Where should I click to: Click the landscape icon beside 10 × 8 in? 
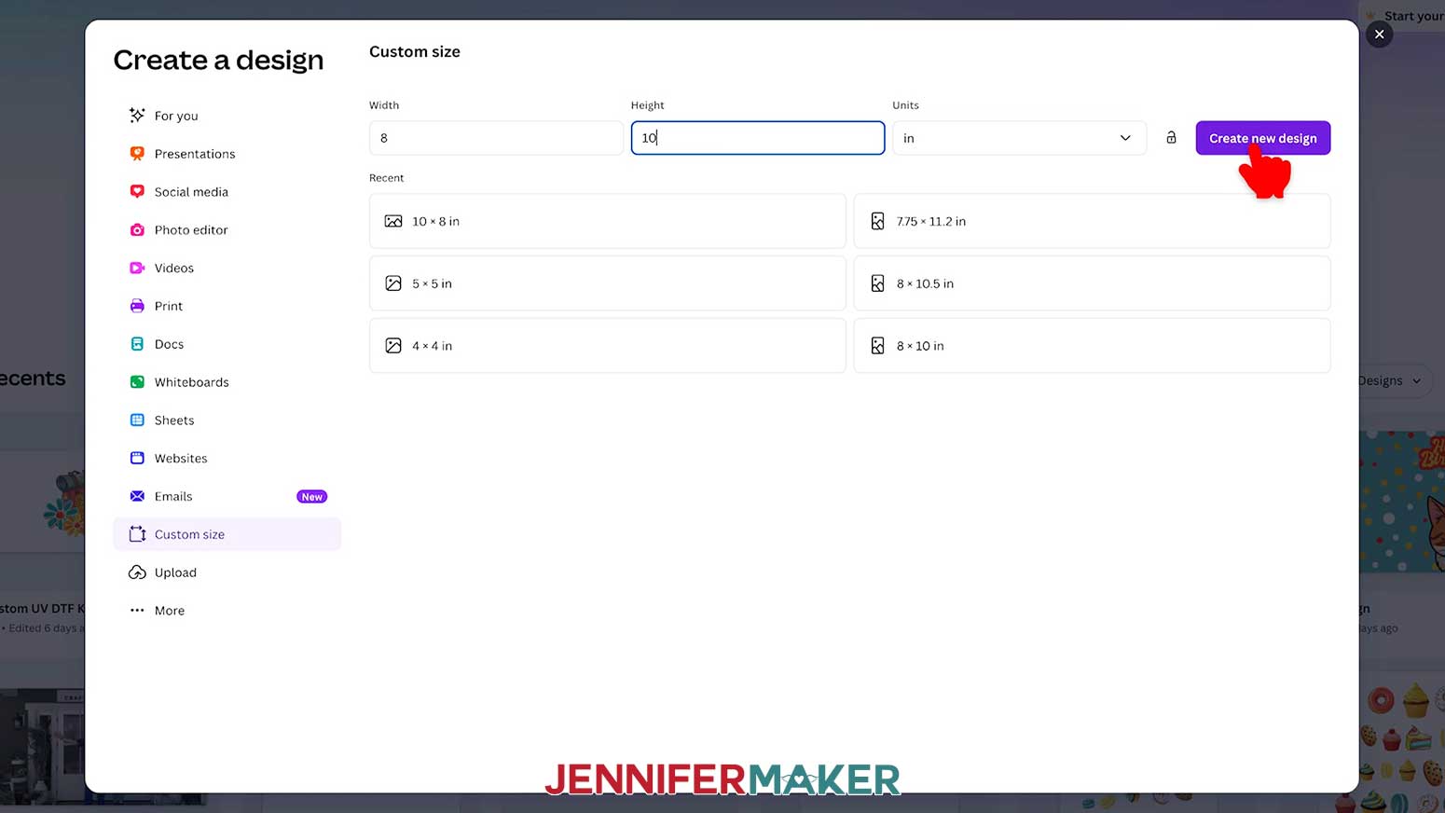click(393, 222)
